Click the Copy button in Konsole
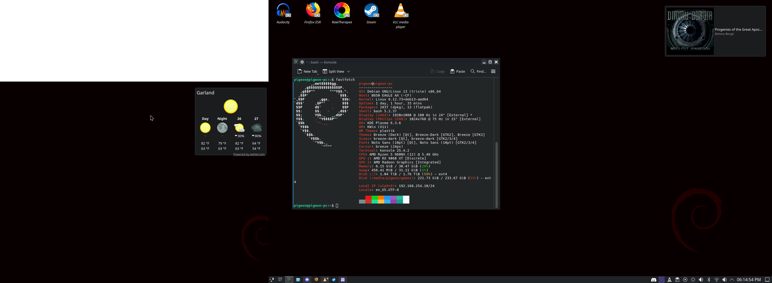The image size is (772, 283). (437, 71)
